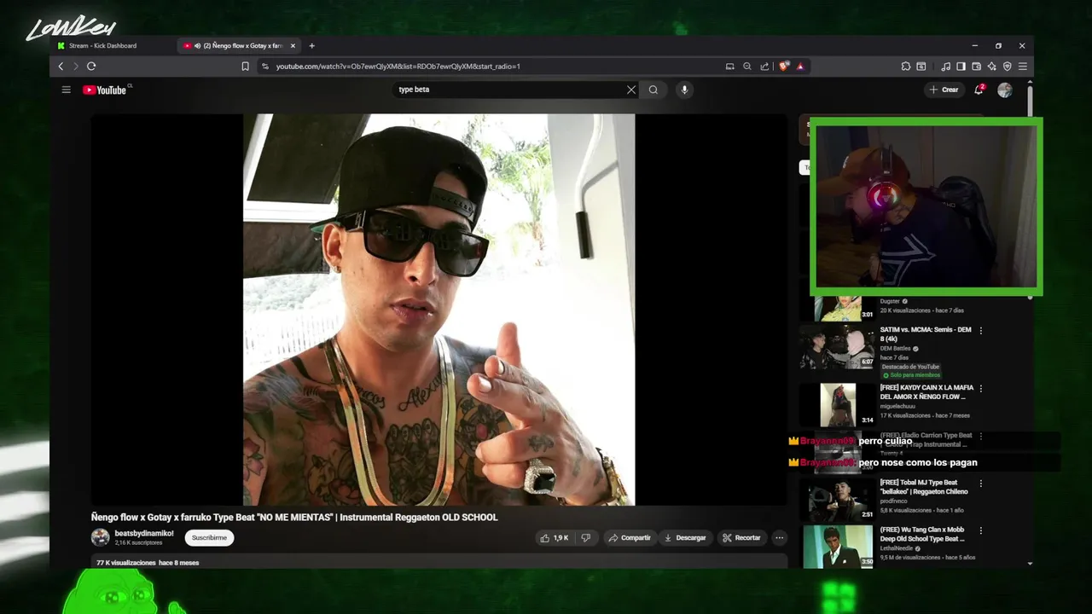The width and height of the screenshot is (1092, 614).
Task: Click the youtube.com address bar URL
Action: (398, 67)
